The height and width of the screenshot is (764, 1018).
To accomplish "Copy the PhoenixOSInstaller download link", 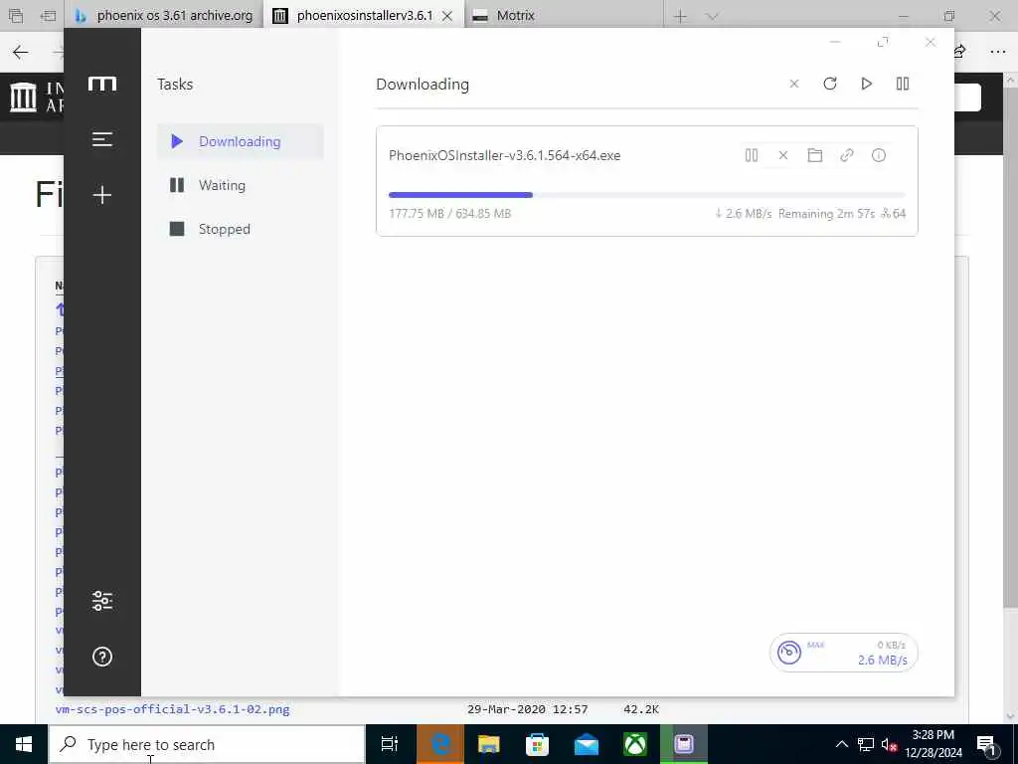I will (847, 155).
